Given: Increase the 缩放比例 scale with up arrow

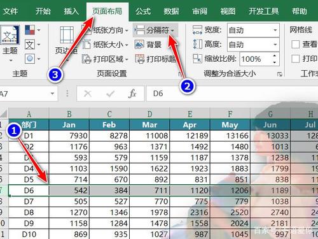Looking at the screenshot, I should (275, 55).
